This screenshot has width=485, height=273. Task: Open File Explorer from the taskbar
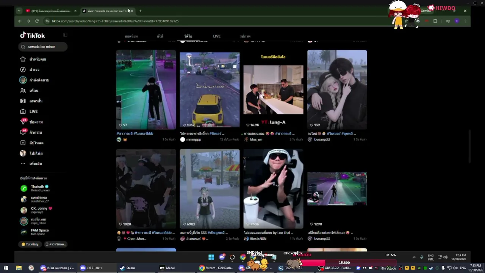click(x=19, y=268)
